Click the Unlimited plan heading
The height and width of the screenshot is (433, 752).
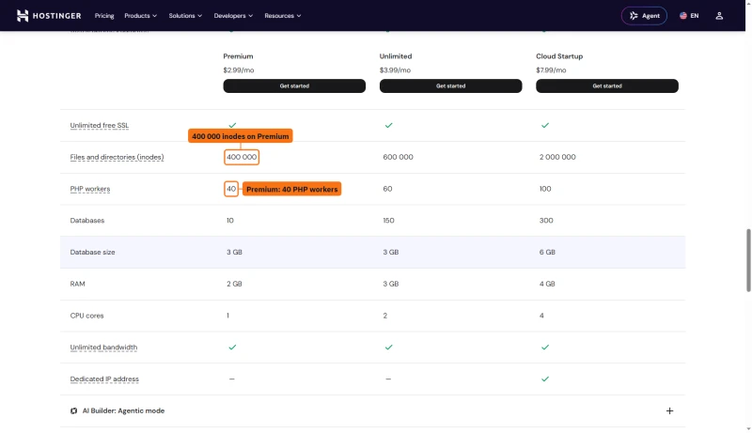coord(396,56)
